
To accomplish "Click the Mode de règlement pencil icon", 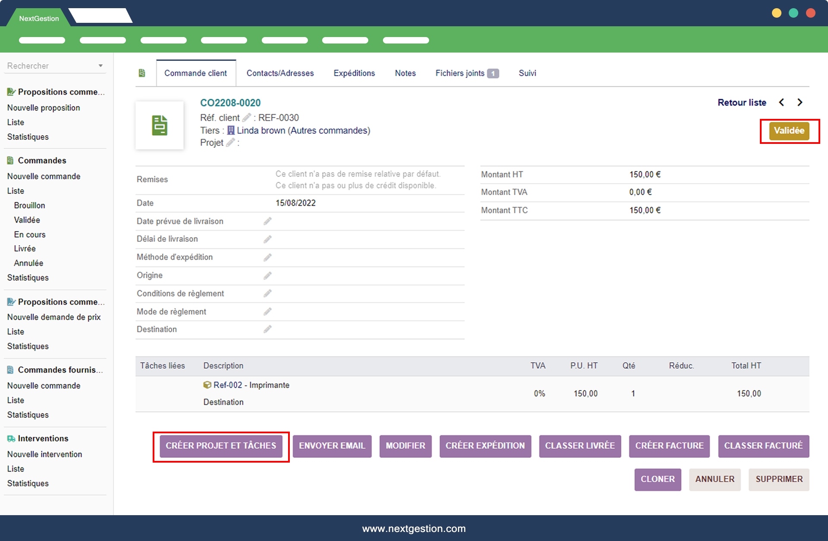I will pyautogui.click(x=267, y=311).
